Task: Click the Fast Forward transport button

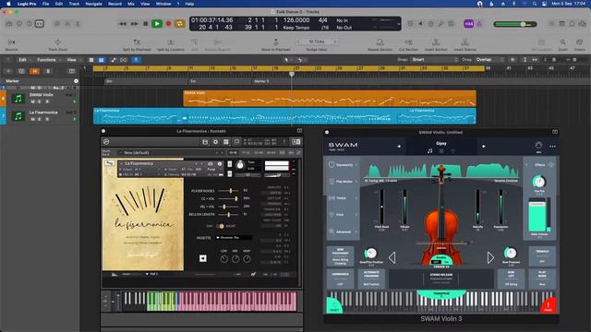Action: (x=134, y=24)
